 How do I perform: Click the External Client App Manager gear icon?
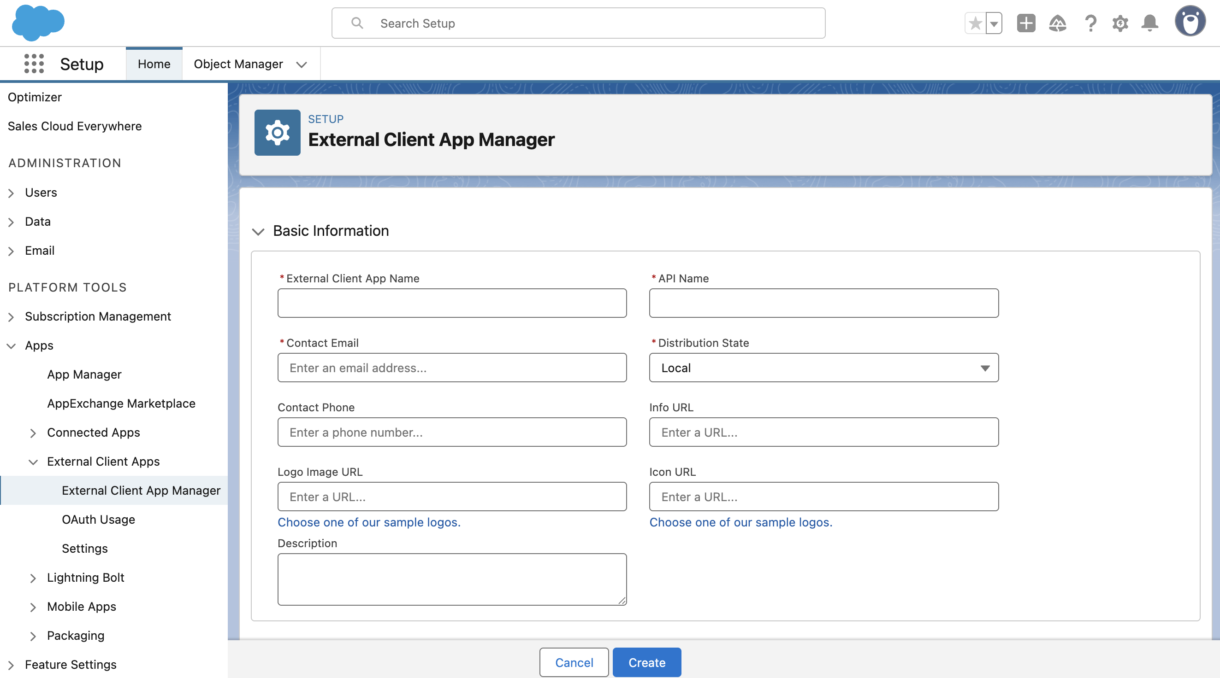pos(277,133)
